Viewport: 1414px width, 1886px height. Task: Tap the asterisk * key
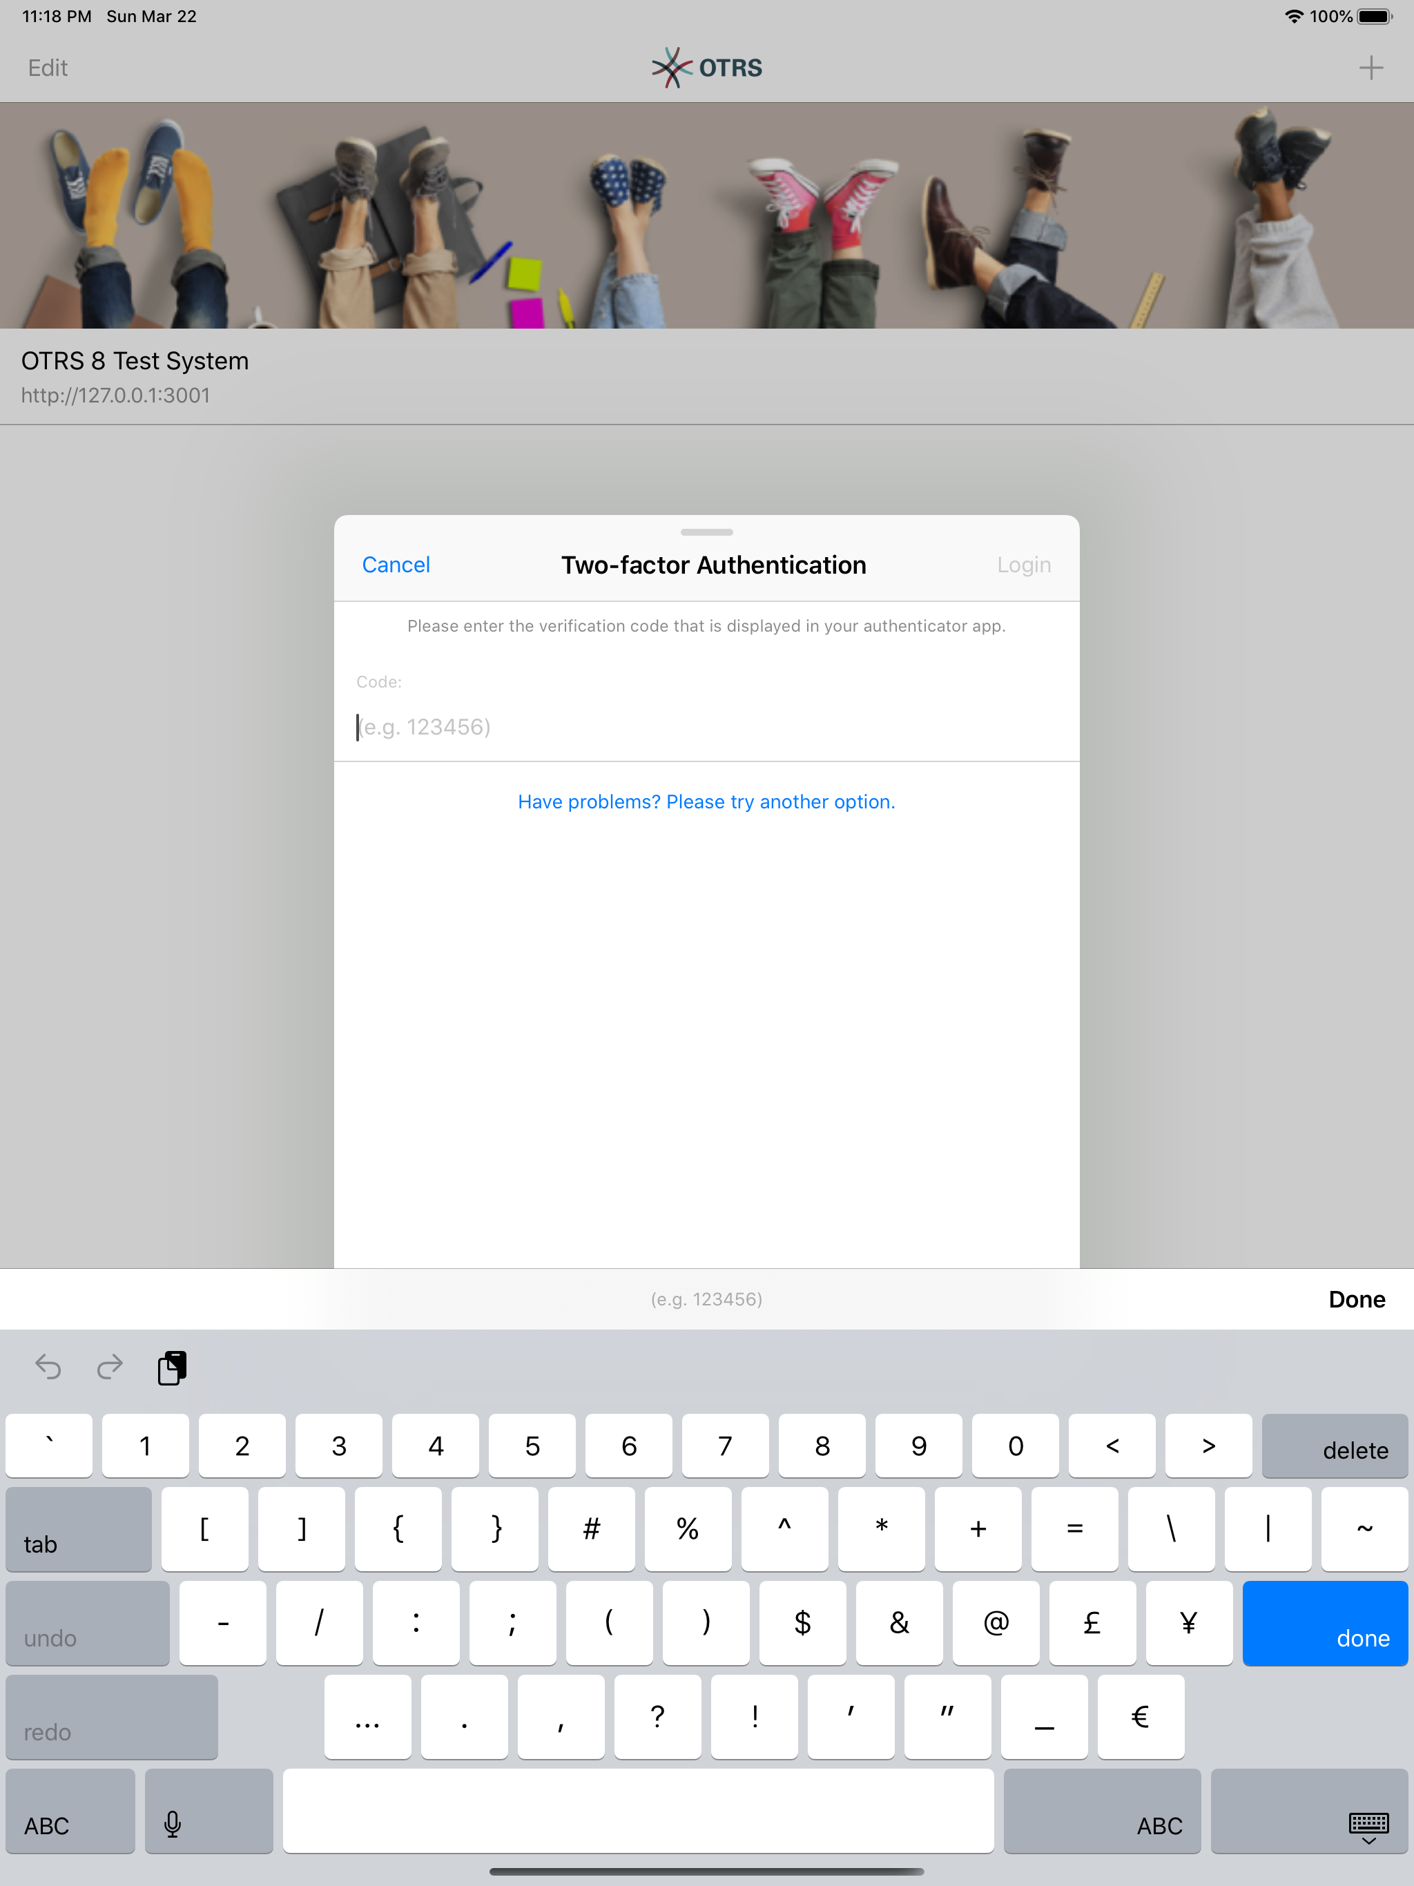881,1530
